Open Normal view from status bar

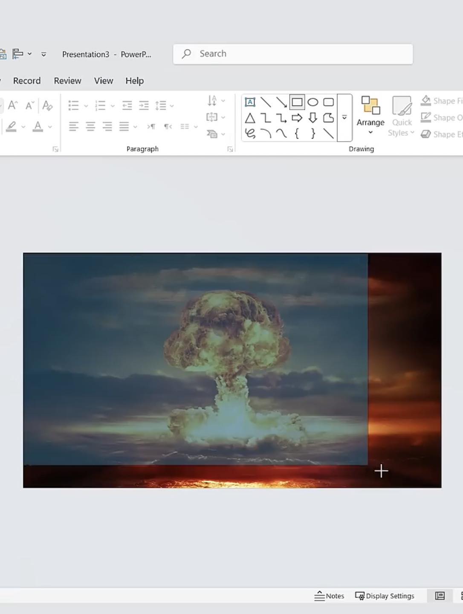[440, 596]
